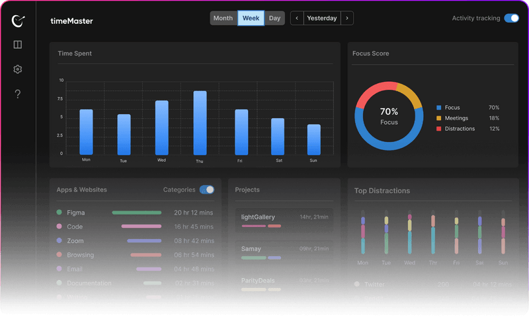The height and width of the screenshot is (317, 529).
Task: Open the lightGallery project card
Action: pos(284,221)
